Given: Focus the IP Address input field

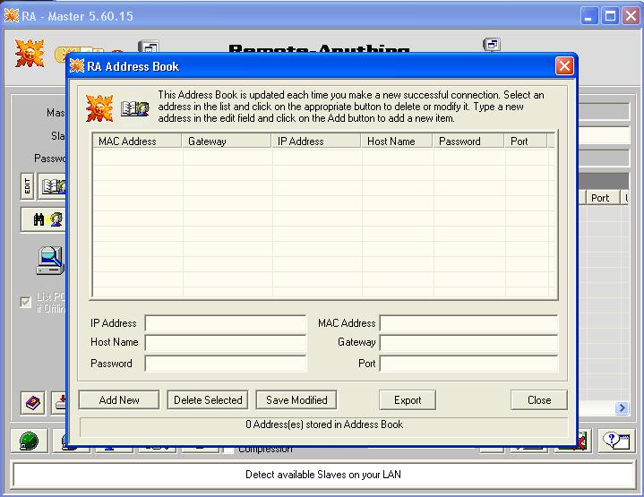Looking at the screenshot, I should (226, 323).
